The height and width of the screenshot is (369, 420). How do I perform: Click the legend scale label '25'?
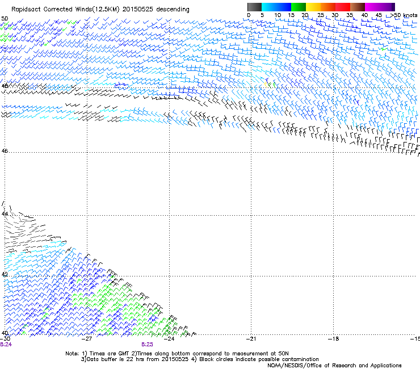click(321, 15)
